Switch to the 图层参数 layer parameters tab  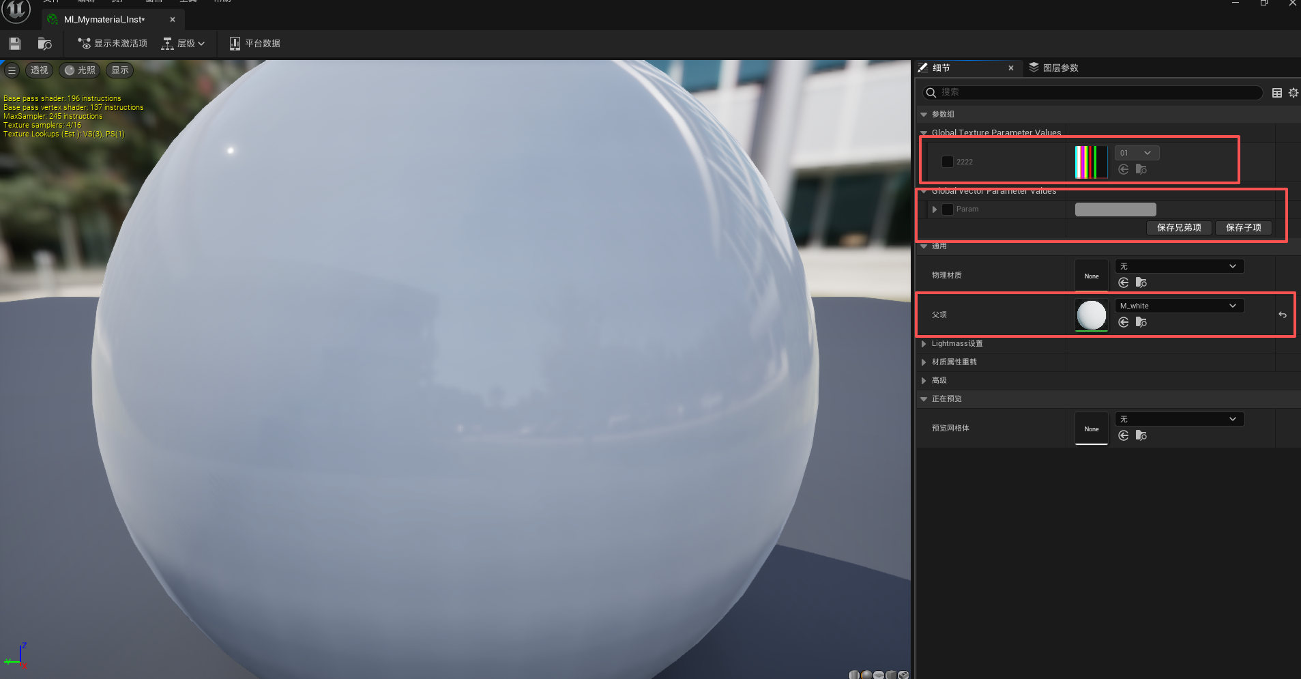pos(1054,68)
